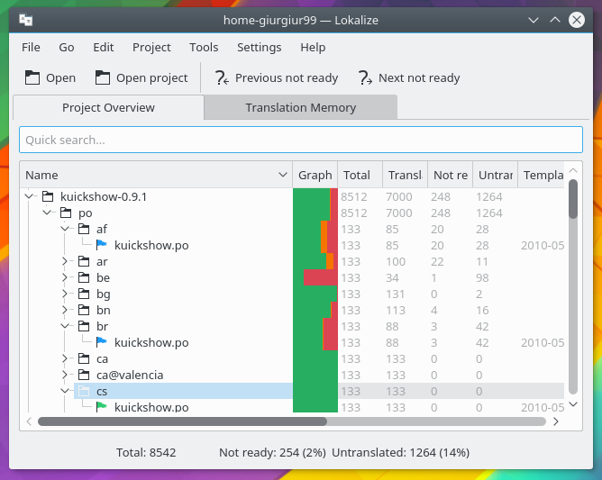Image resolution: width=602 pixels, height=480 pixels.
Task: Click the folder icon beside kuickshow-0.9.1
Action: pyautogui.click(x=47, y=196)
